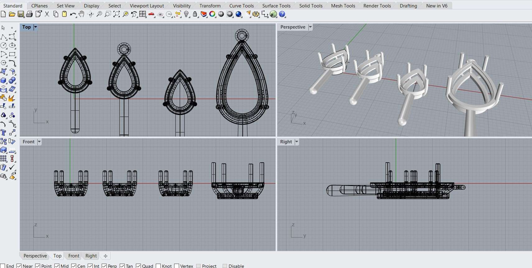Image resolution: width=532 pixels, height=268 pixels.
Task: Open the Layers panel icon
Action: click(x=204, y=14)
